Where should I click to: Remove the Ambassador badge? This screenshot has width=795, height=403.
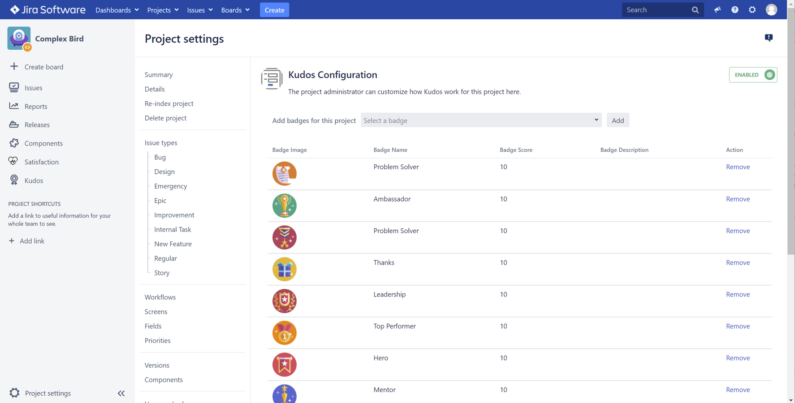coord(738,199)
